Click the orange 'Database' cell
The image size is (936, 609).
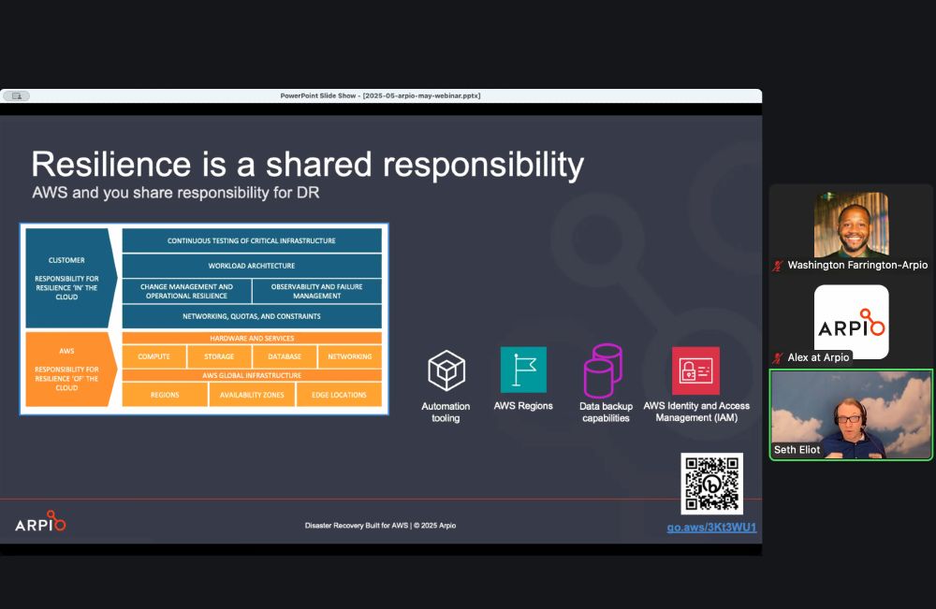285,356
